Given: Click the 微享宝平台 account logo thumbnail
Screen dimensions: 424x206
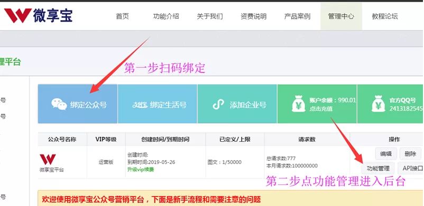Looking at the screenshot, I should click(48, 159).
